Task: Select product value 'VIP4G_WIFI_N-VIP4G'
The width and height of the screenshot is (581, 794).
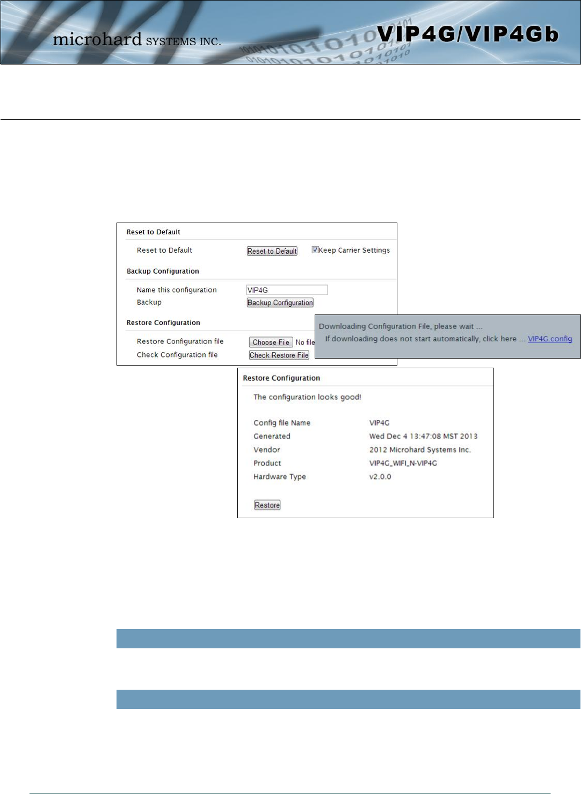Action: pos(403,463)
